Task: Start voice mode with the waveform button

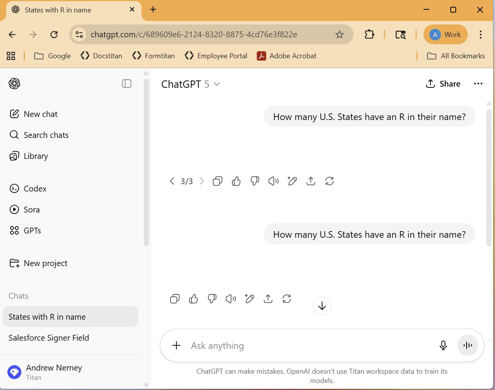Action: pos(468,345)
